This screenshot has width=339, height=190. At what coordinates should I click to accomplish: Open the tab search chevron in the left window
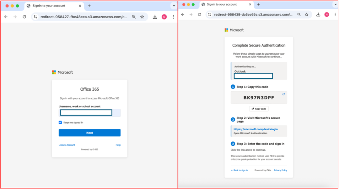point(174,5)
